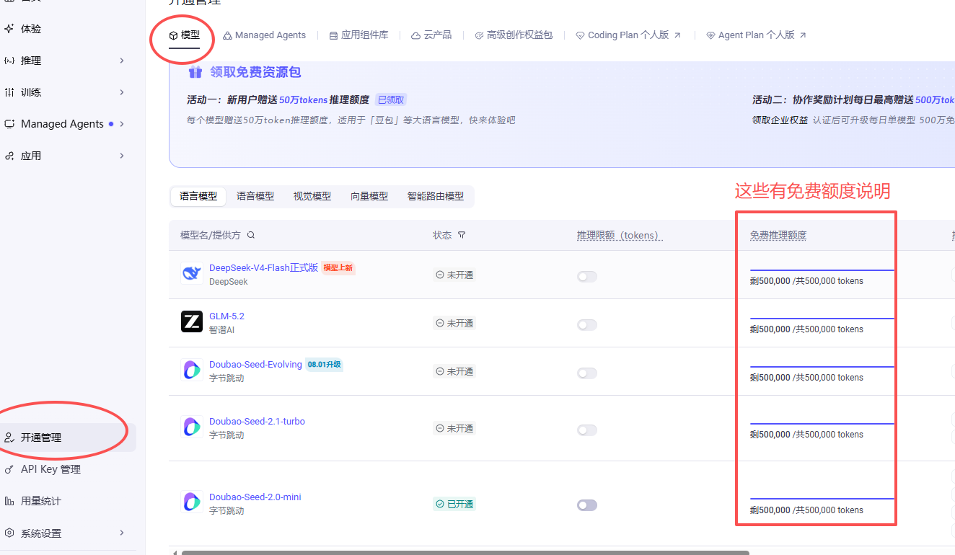Click the DeepSeek whale logo
Viewport: 955px width, 555px height.
192,273
